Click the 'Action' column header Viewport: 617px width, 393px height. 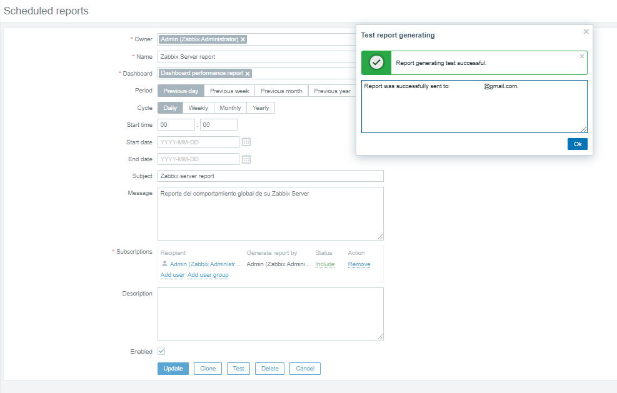tap(356, 253)
